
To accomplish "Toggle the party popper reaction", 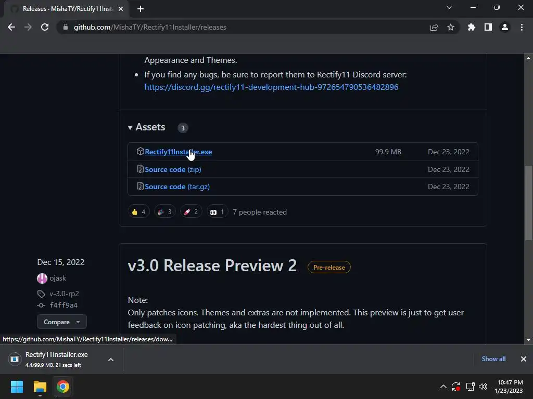I will coord(165,212).
